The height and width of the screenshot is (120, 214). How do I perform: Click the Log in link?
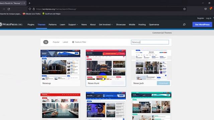click(x=209, y=18)
